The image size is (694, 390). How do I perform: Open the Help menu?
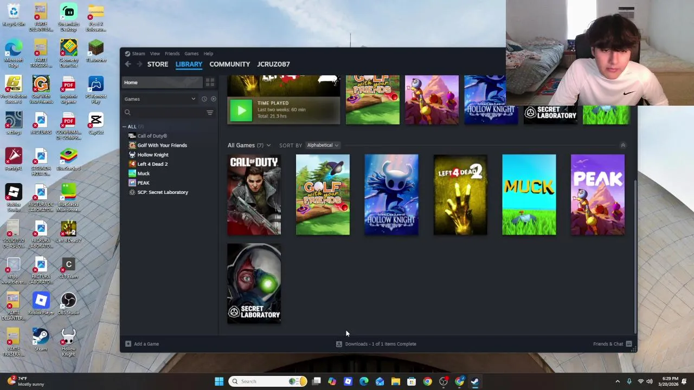coord(208,54)
